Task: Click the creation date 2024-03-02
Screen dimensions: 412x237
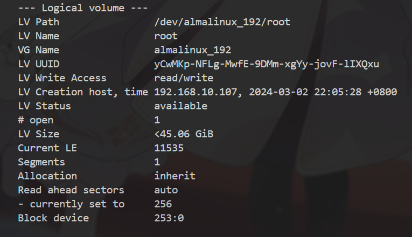Action: click(x=278, y=92)
